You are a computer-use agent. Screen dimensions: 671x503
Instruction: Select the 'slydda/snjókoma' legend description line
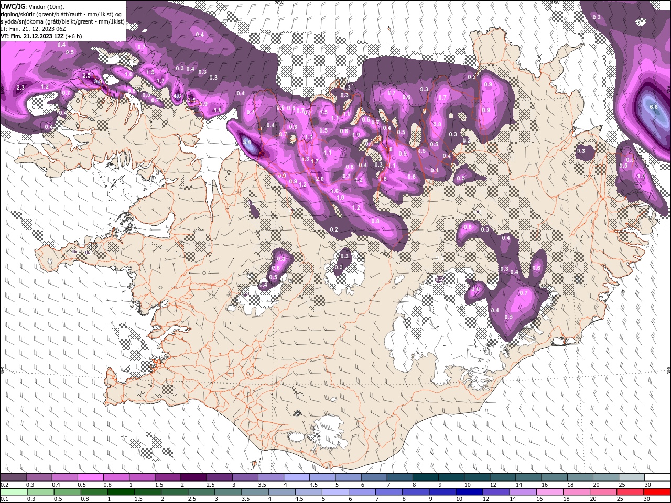pos(62,21)
